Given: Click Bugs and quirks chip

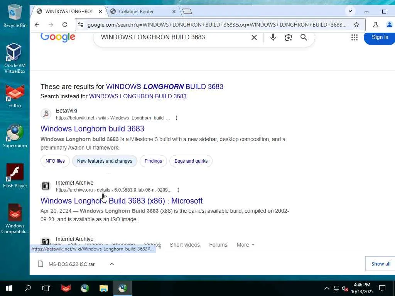Looking at the screenshot, I should click(x=191, y=161).
